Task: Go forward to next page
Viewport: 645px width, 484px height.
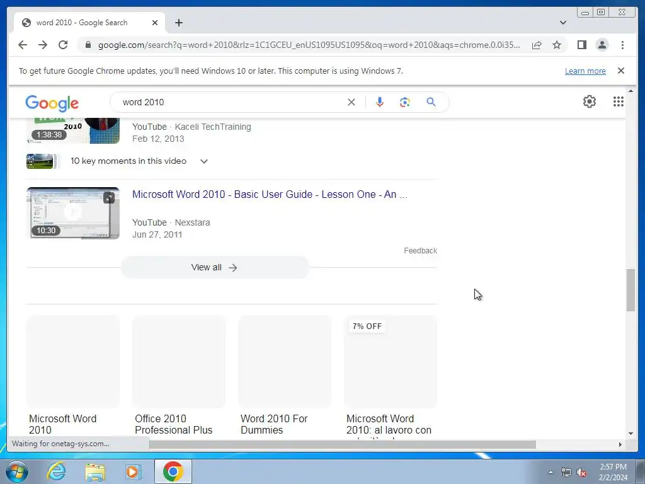Action: 43,45
